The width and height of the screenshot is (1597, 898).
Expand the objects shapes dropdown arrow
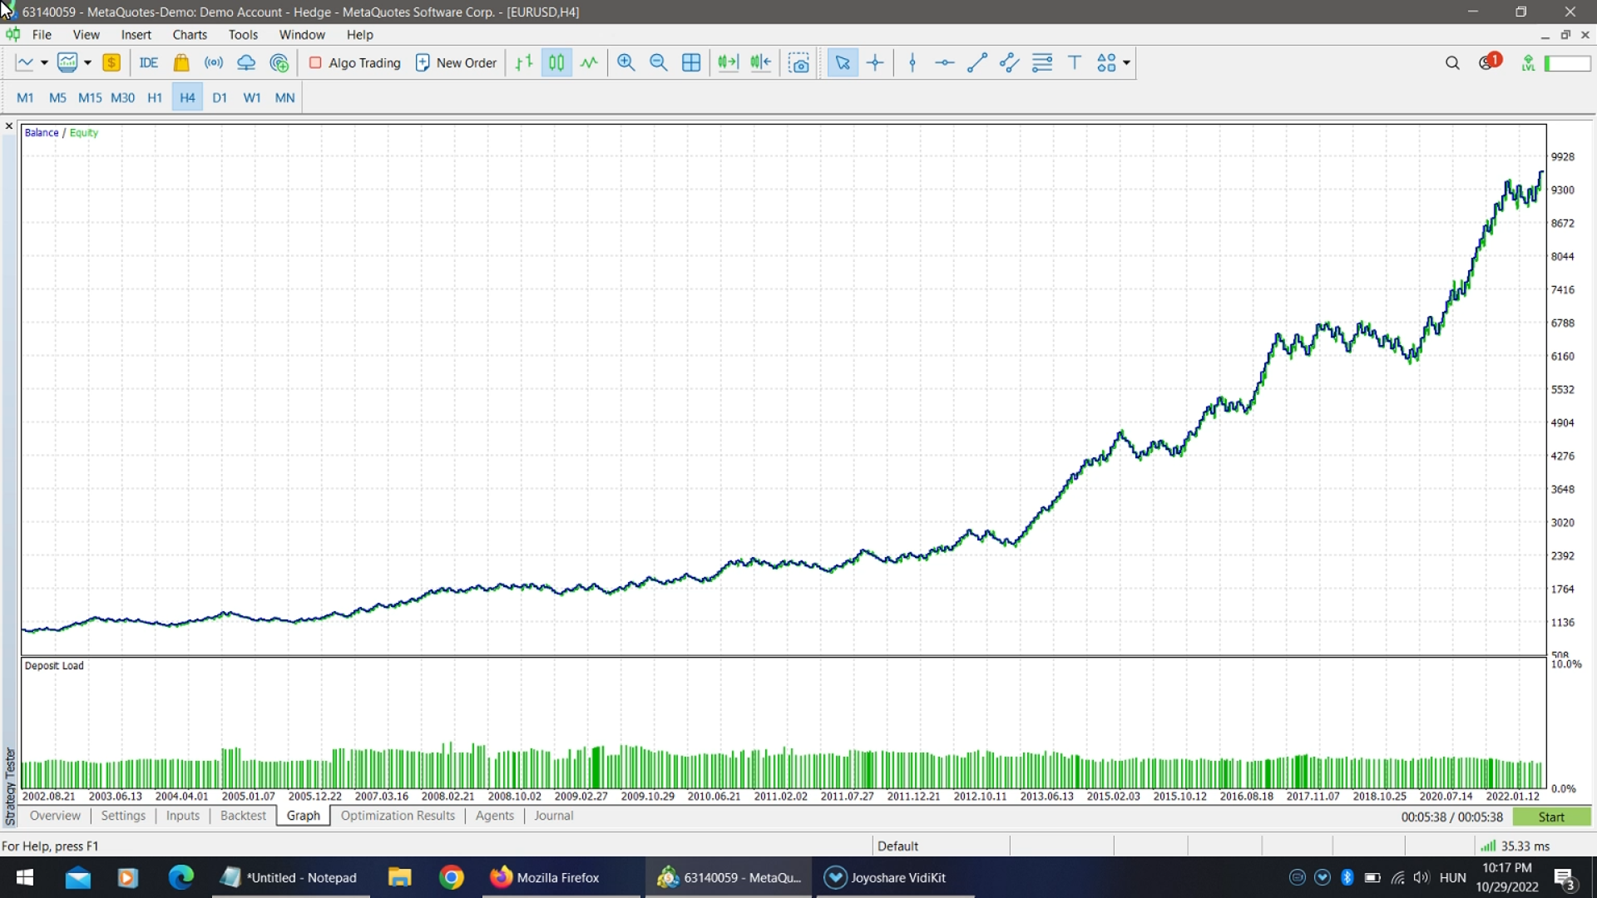point(1127,62)
